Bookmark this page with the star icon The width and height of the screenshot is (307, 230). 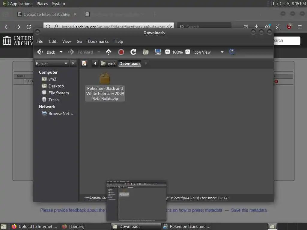pos(170,27)
